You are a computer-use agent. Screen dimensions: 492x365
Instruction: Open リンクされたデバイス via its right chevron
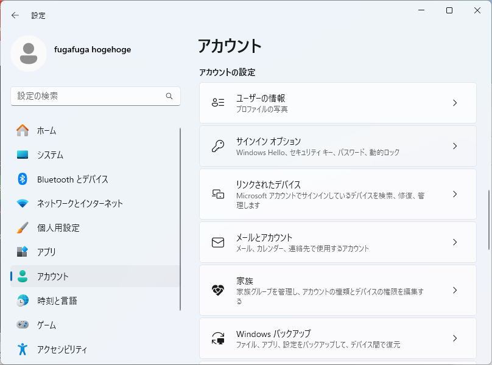pos(455,194)
